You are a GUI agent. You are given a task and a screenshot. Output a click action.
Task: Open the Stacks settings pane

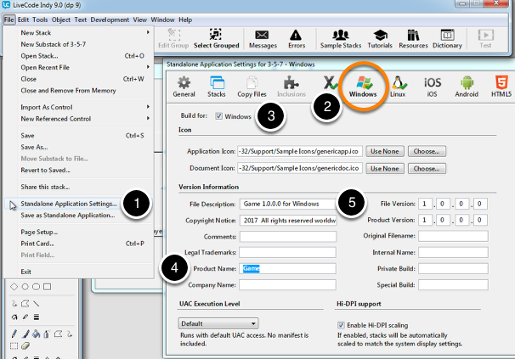(x=217, y=87)
